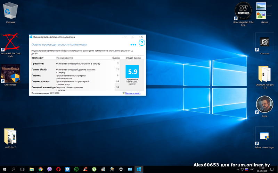Image resolution: width=278 pixels, height=173 pixels.
Task: Open the Windows Start menu
Action: (x=5, y=169)
